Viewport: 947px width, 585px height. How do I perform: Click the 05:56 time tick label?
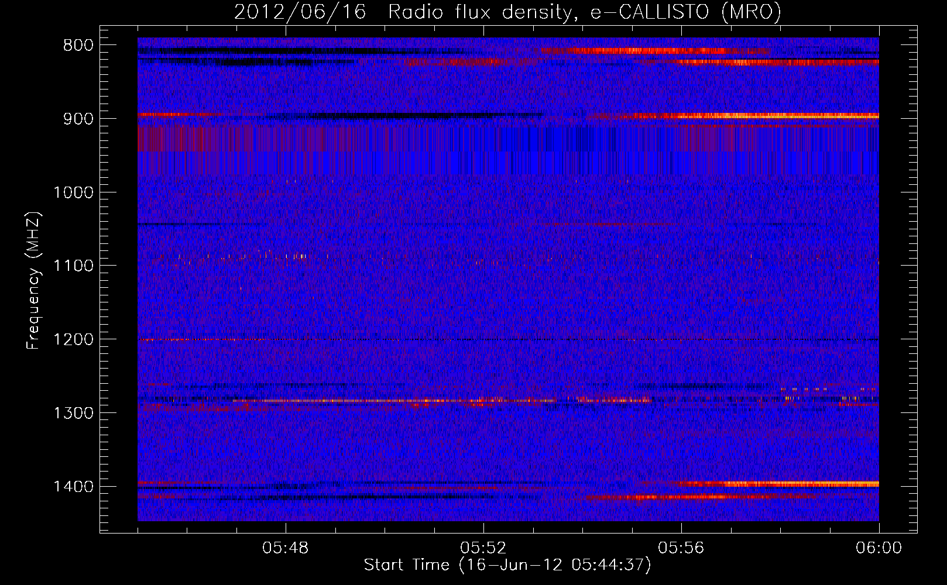pyautogui.click(x=681, y=548)
